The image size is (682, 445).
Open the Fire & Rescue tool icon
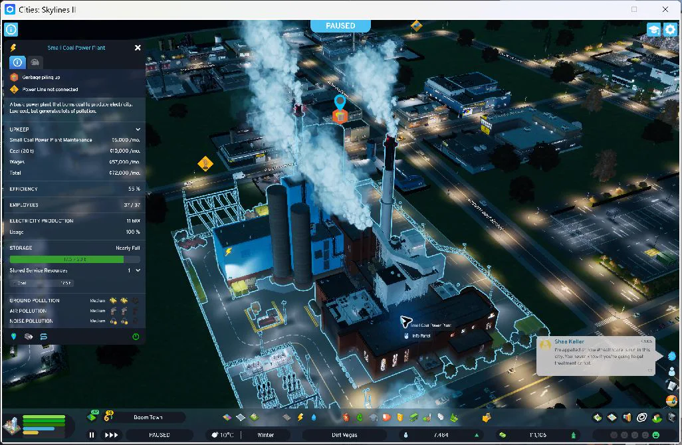click(x=387, y=418)
